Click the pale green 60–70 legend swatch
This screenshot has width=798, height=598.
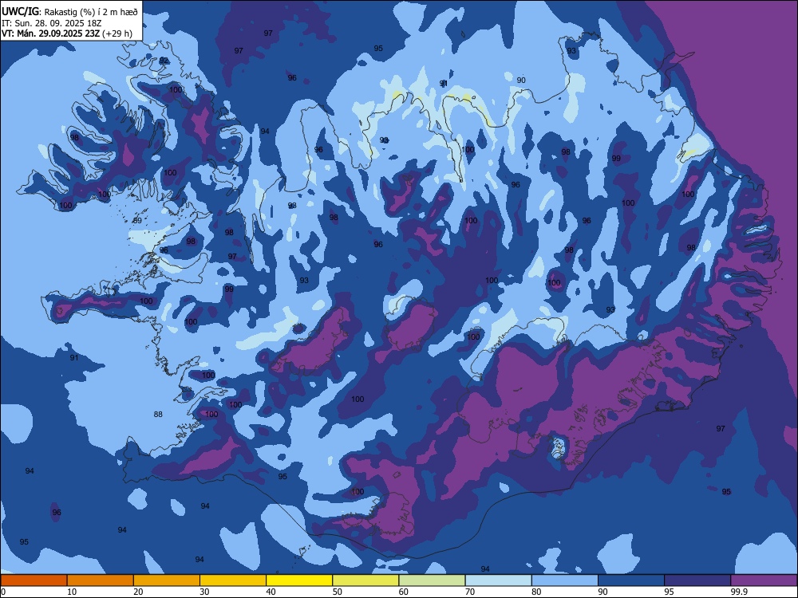tap(432, 580)
